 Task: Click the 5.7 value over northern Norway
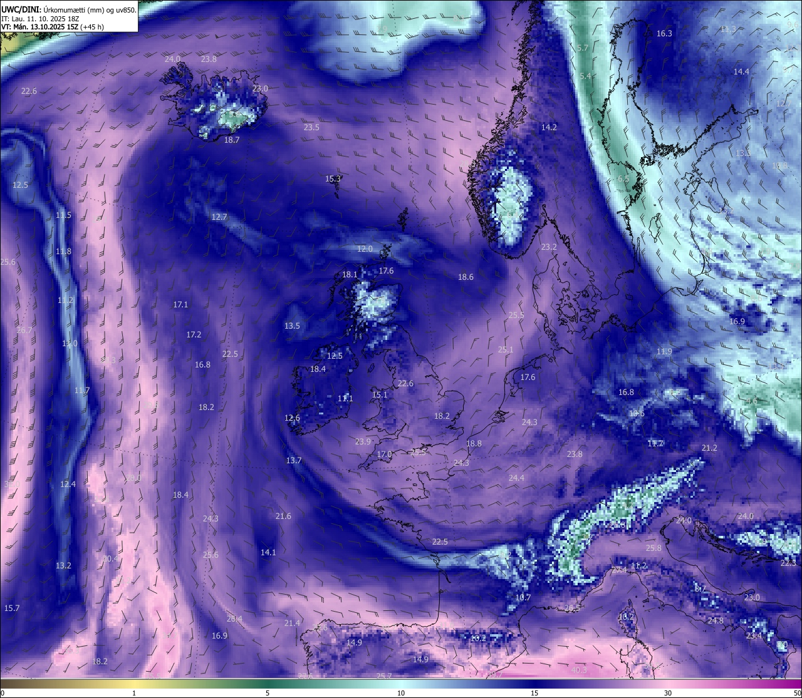tap(583, 48)
